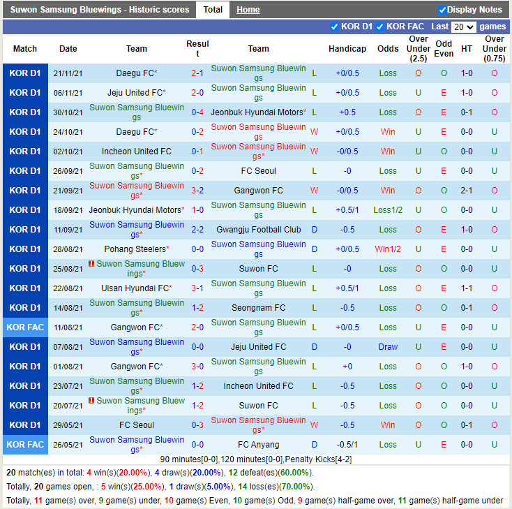Click the Jeonbuk Hyundai Motors link on 30/10/21
Screen dimensions: 512x509
pos(257,112)
